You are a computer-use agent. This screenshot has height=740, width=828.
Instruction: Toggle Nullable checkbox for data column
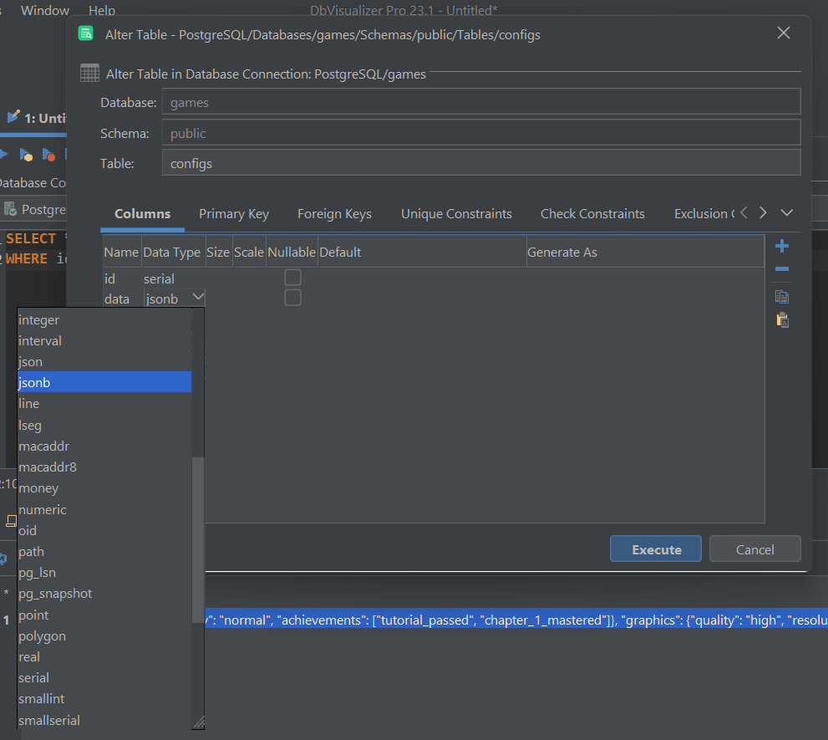[x=292, y=298]
